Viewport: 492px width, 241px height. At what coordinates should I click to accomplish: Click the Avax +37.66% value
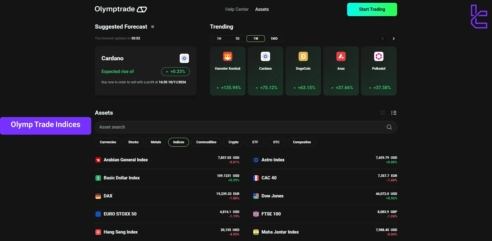click(342, 88)
